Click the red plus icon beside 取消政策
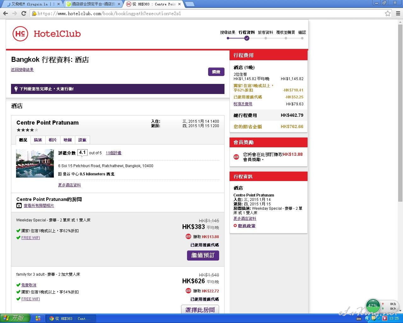403x323 pixels. coord(235,226)
